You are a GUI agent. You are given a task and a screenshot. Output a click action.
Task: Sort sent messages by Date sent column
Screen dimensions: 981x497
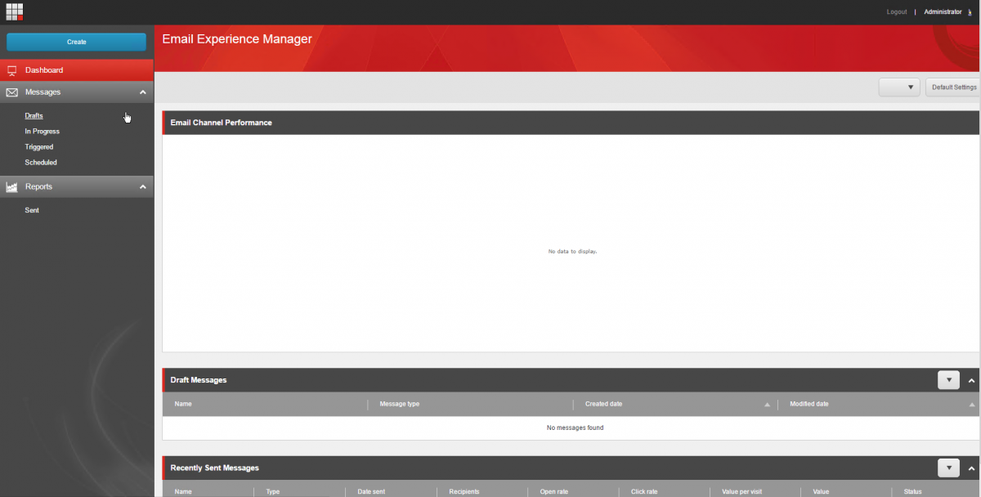371,492
